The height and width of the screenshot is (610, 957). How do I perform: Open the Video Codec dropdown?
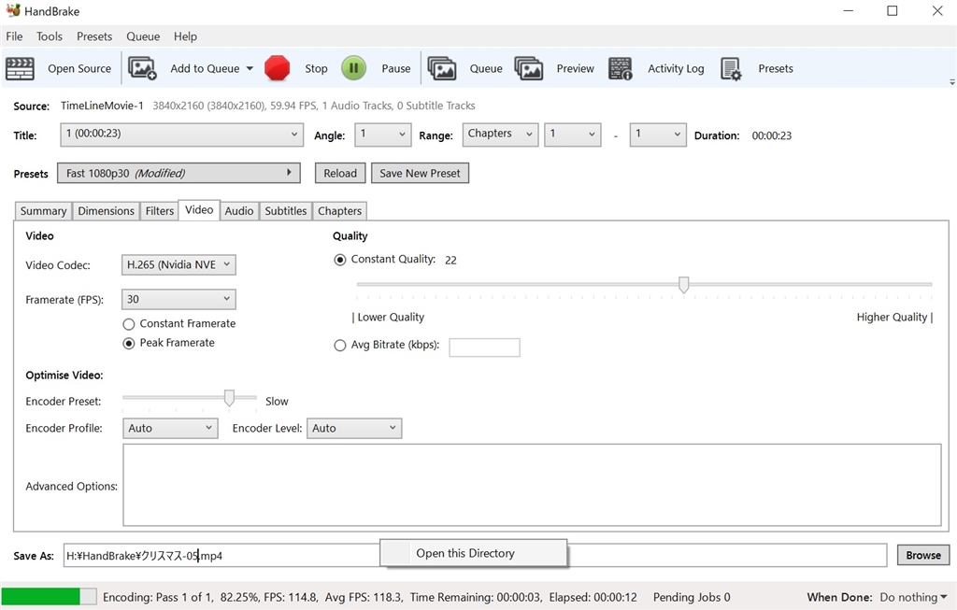[x=179, y=264]
